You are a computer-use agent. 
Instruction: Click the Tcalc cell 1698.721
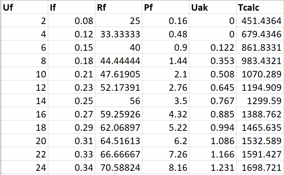[x=260, y=167]
